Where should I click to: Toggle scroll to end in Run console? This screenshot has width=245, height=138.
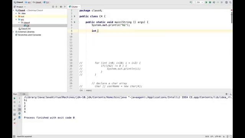pos(20,110)
